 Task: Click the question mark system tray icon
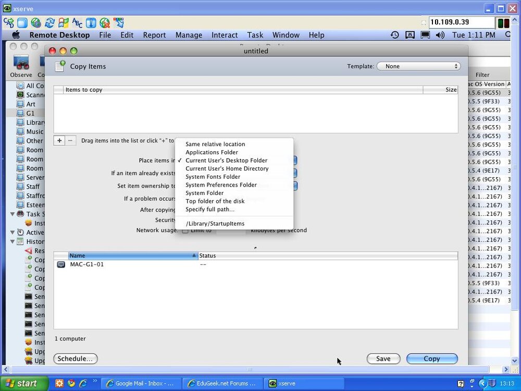[461, 384]
